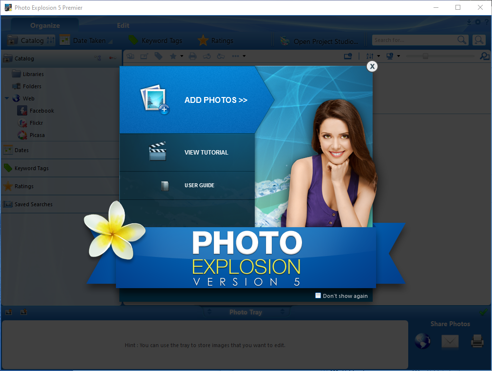Check the Don't show again box
This screenshot has width=492, height=371.
click(318, 295)
